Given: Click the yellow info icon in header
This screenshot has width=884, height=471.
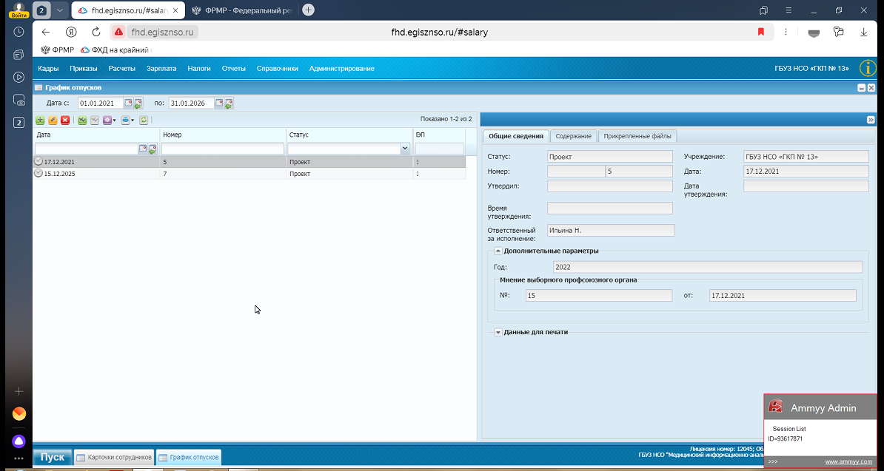Looking at the screenshot, I should 868,68.
